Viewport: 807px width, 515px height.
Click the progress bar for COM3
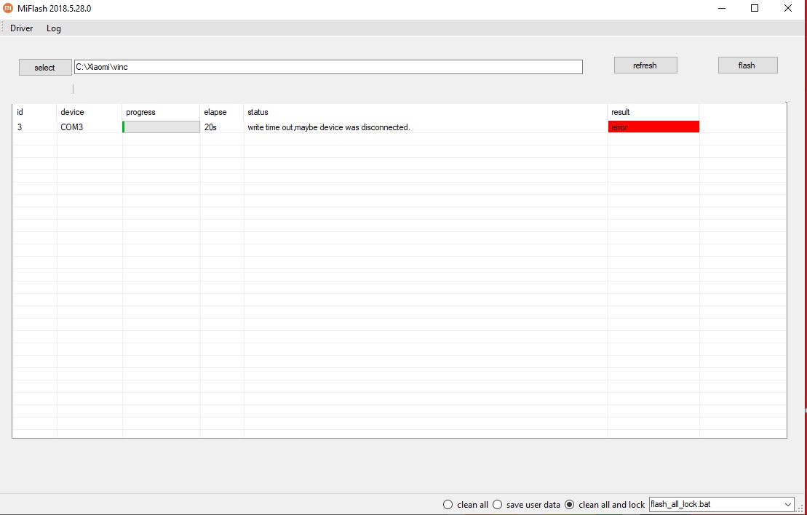[161, 127]
